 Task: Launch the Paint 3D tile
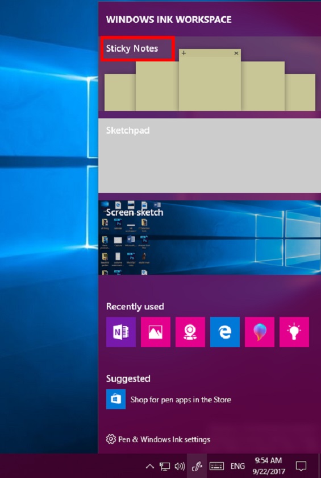pos(260,332)
